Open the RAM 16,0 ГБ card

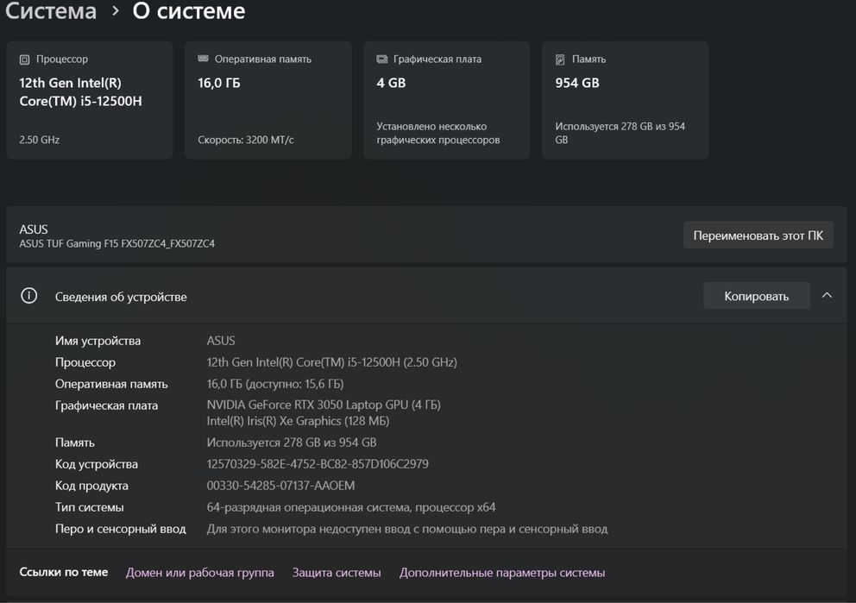coord(268,100)
